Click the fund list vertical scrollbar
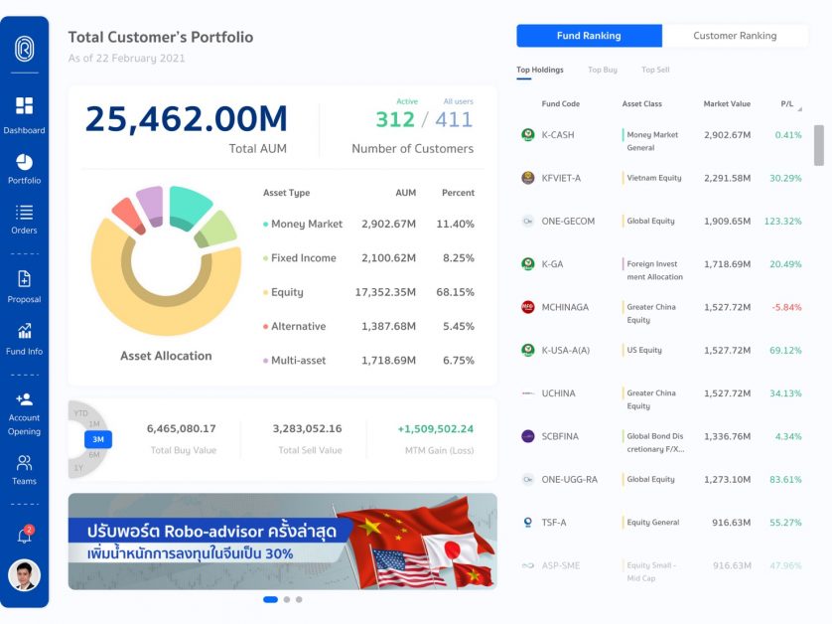Image resolution: width=832 pixels, height=624 pixels. [x=819, y=145]
